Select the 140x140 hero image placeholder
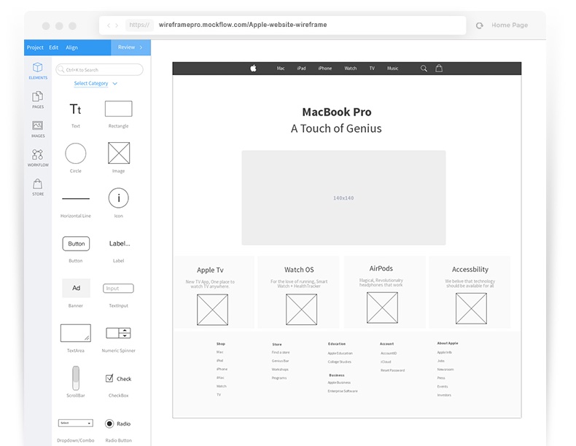This screenshot has width=576, height=446. click(343, 197)
